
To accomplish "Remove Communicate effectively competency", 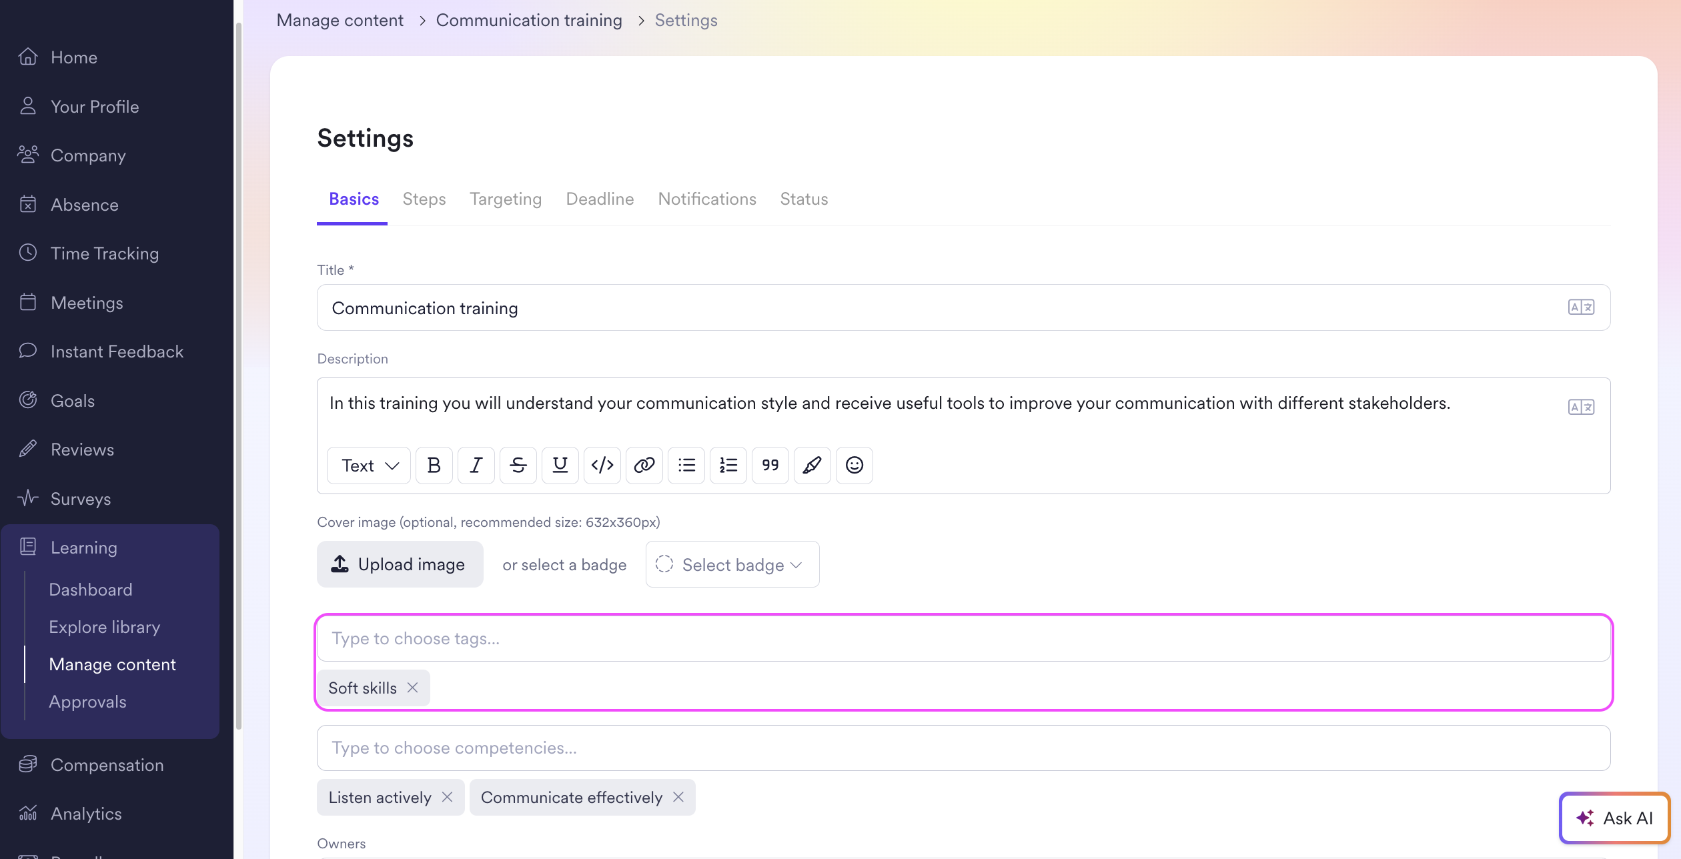I will (x=678, y=797).
